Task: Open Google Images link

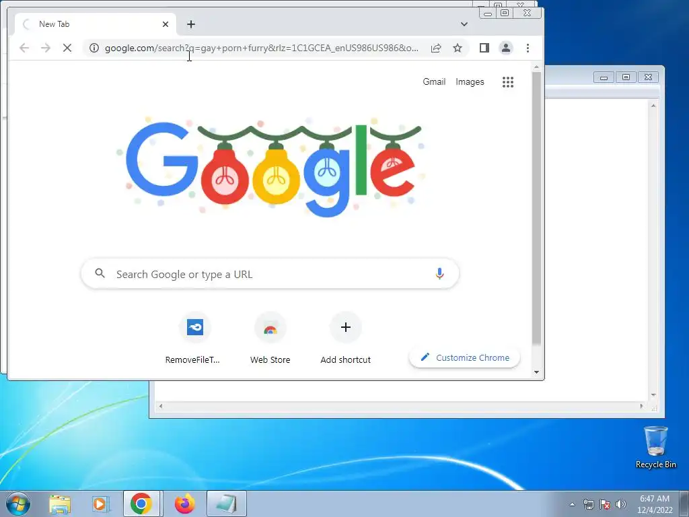Action: click(x=470, y=81)
